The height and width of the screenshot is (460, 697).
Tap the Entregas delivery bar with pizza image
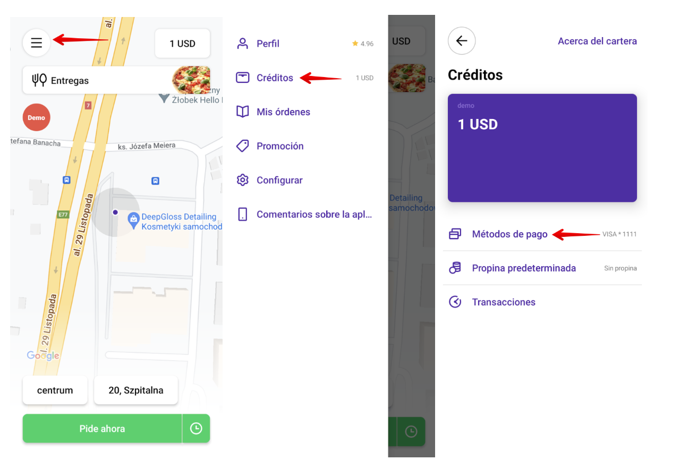coord(116,80)
